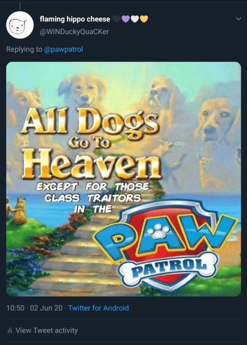
Task: Click the 10:50 tweet timestamp
Action: coord(15,308)
